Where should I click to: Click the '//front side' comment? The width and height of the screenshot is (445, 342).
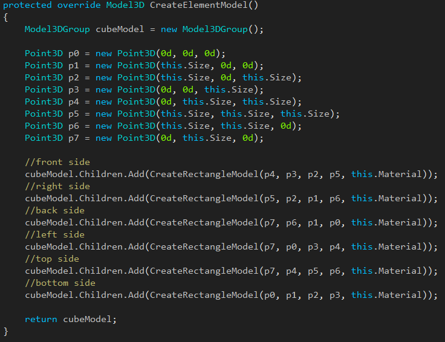(x=57, y=162)
